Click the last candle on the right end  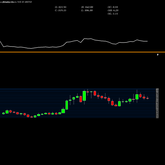pyautogui.click(x=148, y=98)
